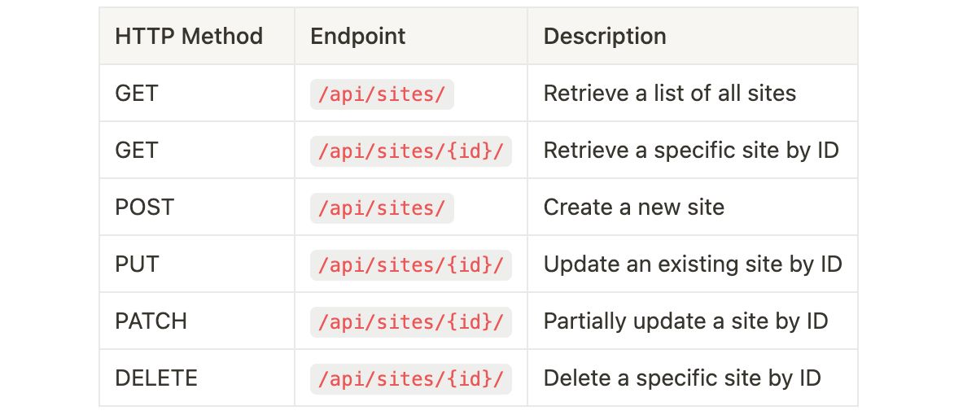
Task: Click the Endpoint column header
Action: click(x=358, y=36)
